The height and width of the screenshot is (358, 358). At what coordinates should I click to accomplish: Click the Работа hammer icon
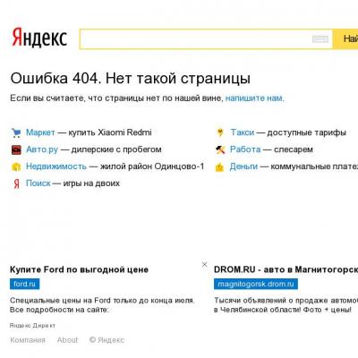pos(220,149)
